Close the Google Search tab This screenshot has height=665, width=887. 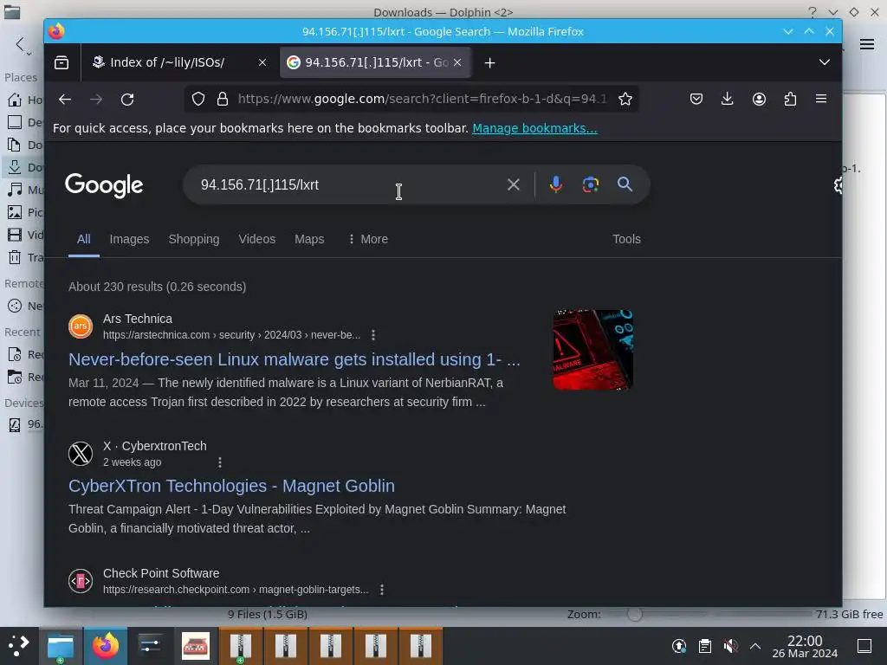pyautogui.click(x=457, y=62)
